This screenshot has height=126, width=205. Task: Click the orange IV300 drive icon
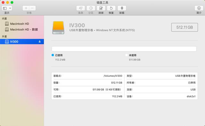point(58,28)
